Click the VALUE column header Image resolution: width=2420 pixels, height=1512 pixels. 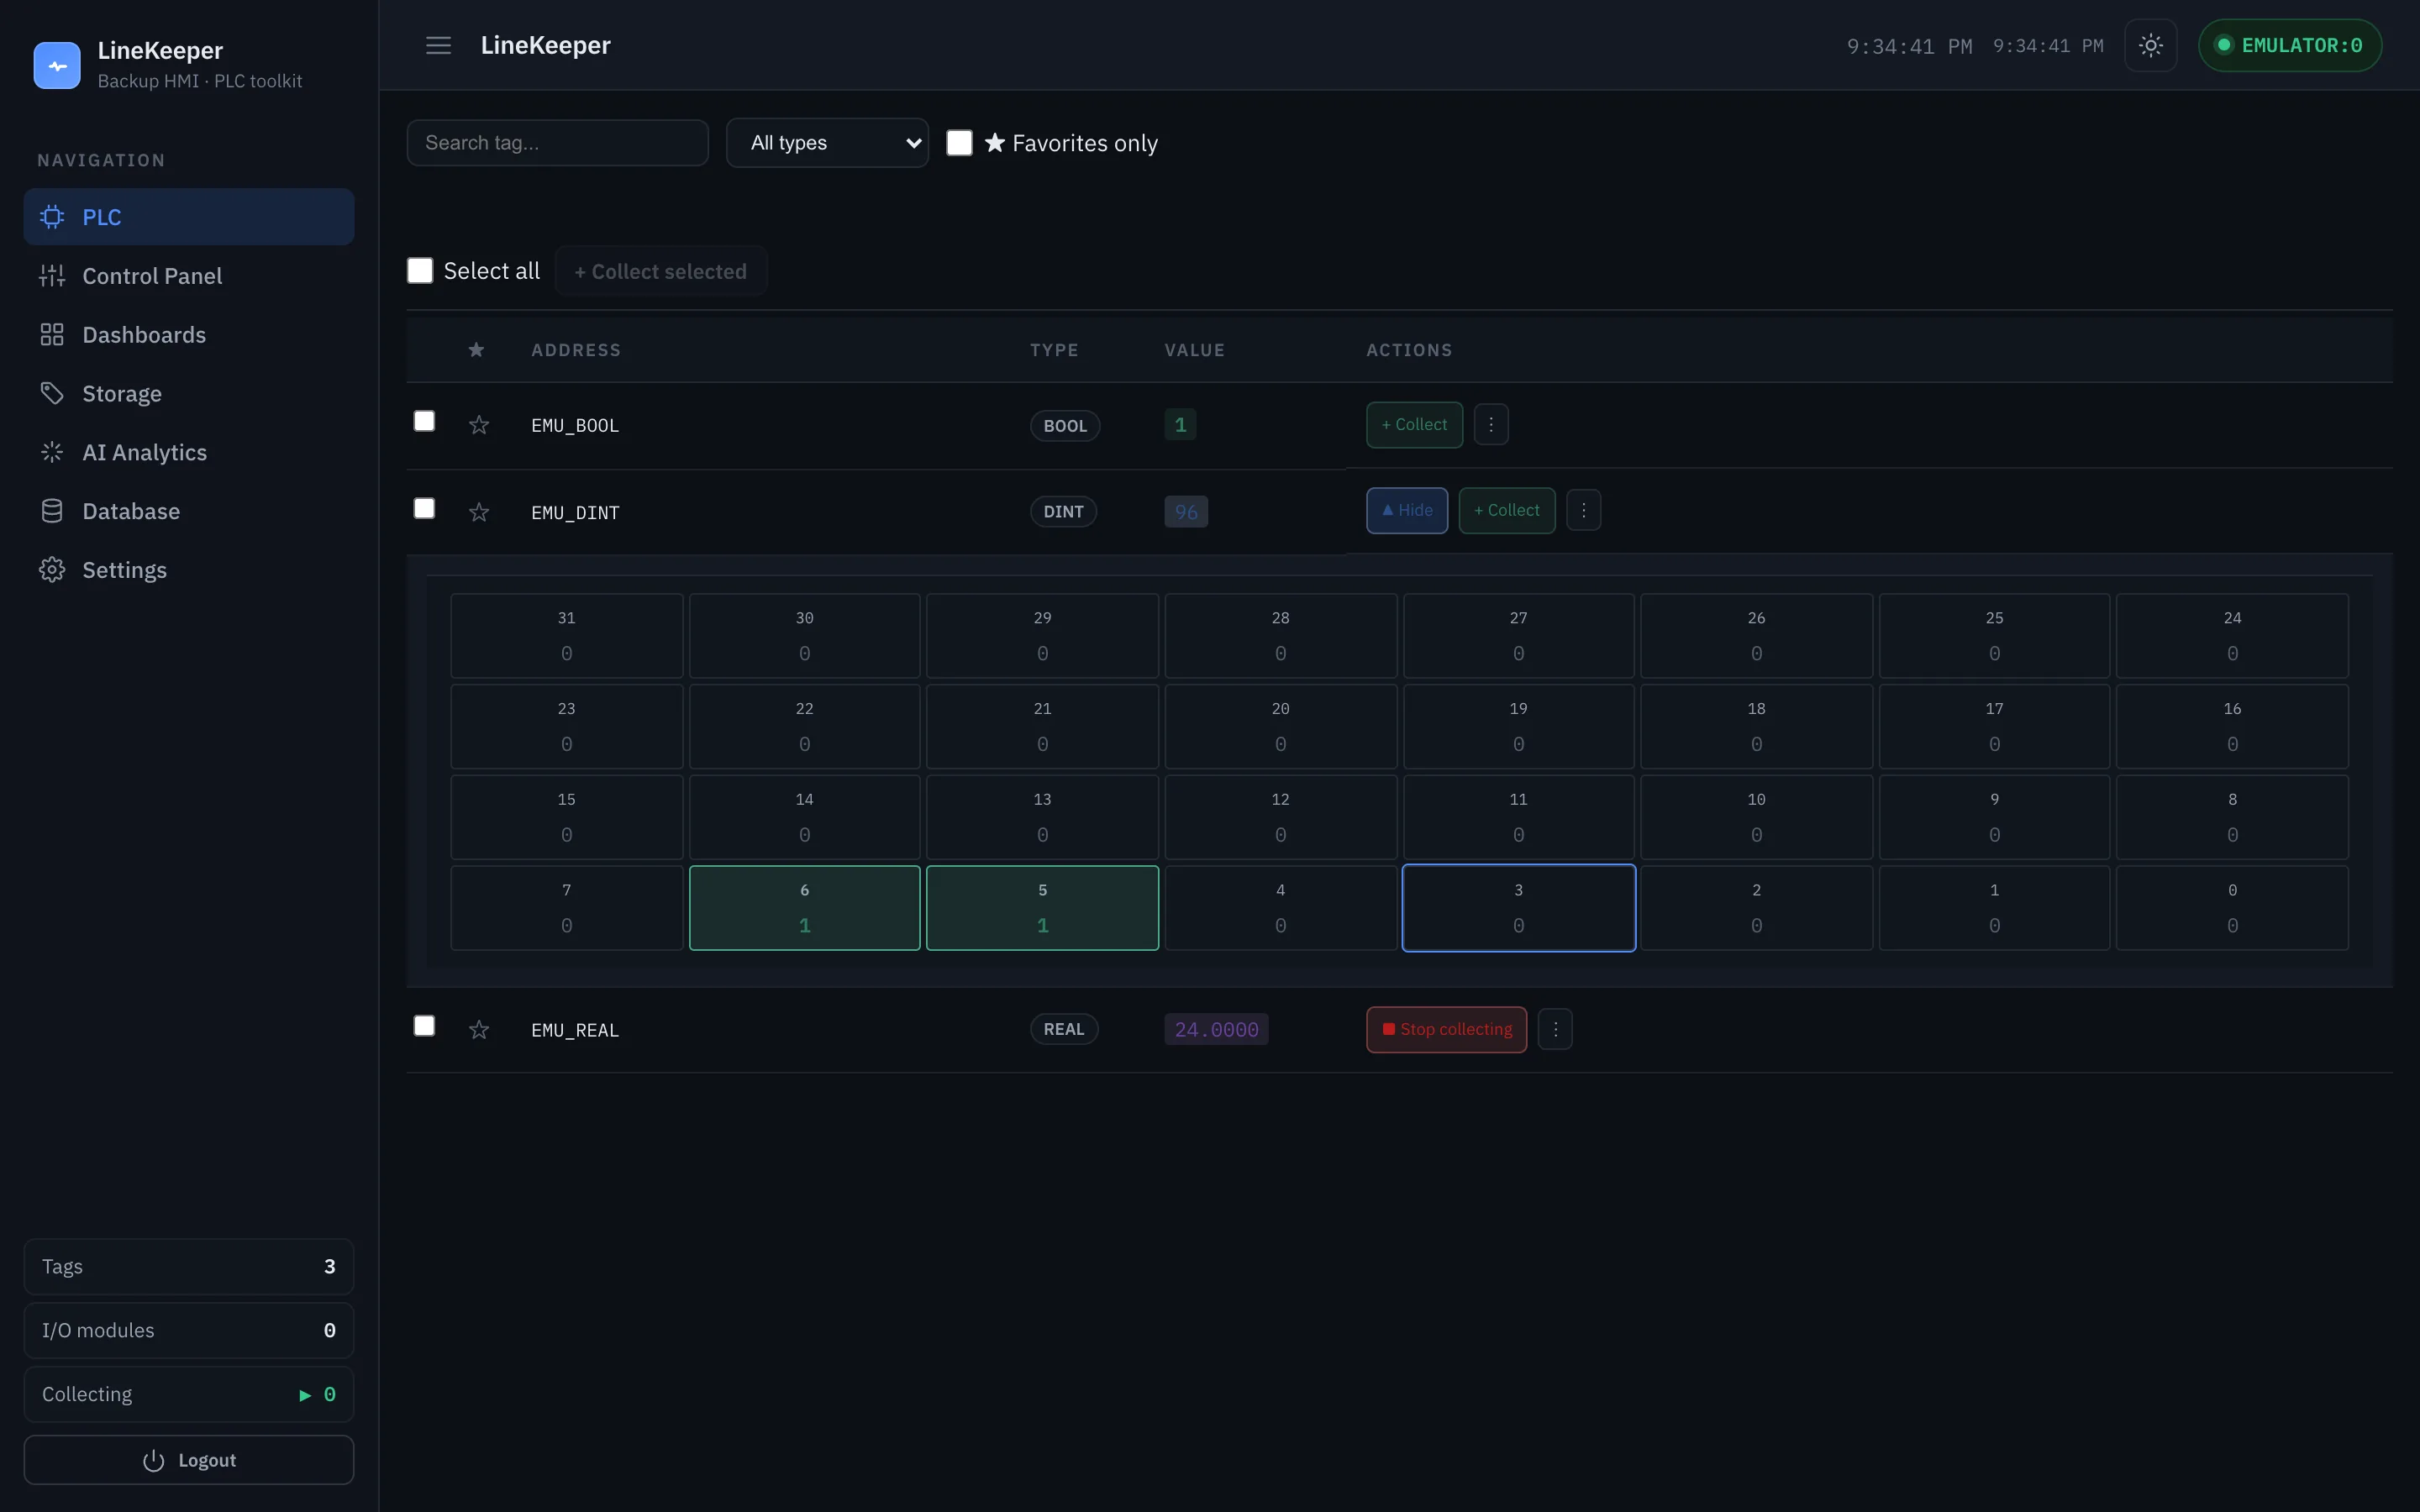coord(1194,350)
